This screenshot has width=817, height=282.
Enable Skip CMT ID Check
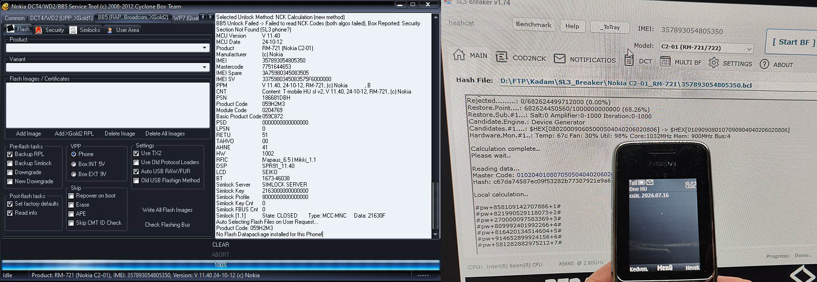71,223
